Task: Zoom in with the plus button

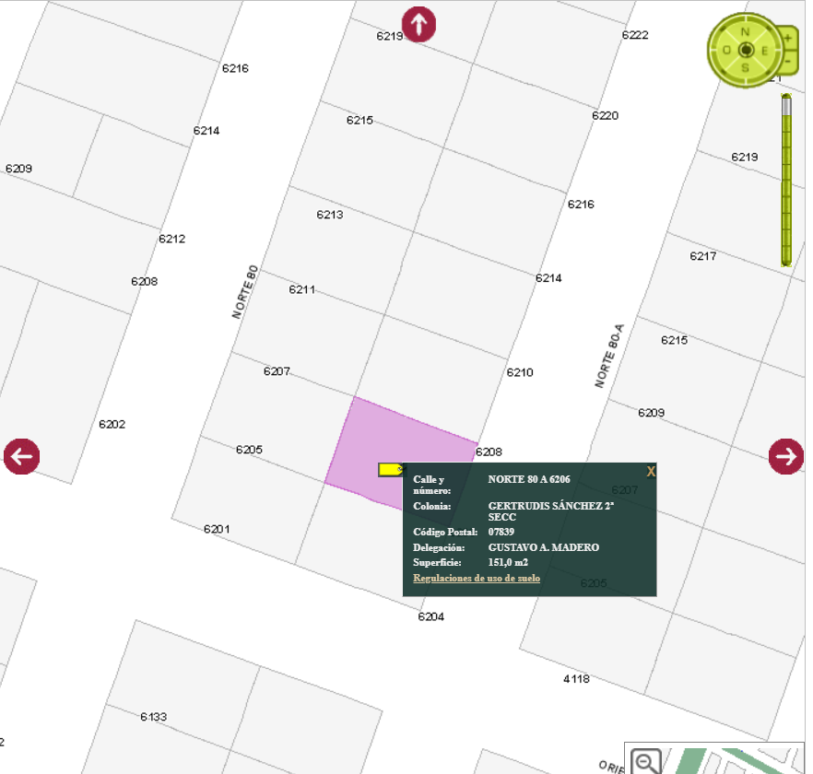Action: pos(788,39)
